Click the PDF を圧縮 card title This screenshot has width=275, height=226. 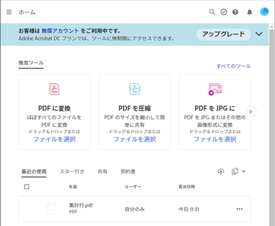point(134,108)
